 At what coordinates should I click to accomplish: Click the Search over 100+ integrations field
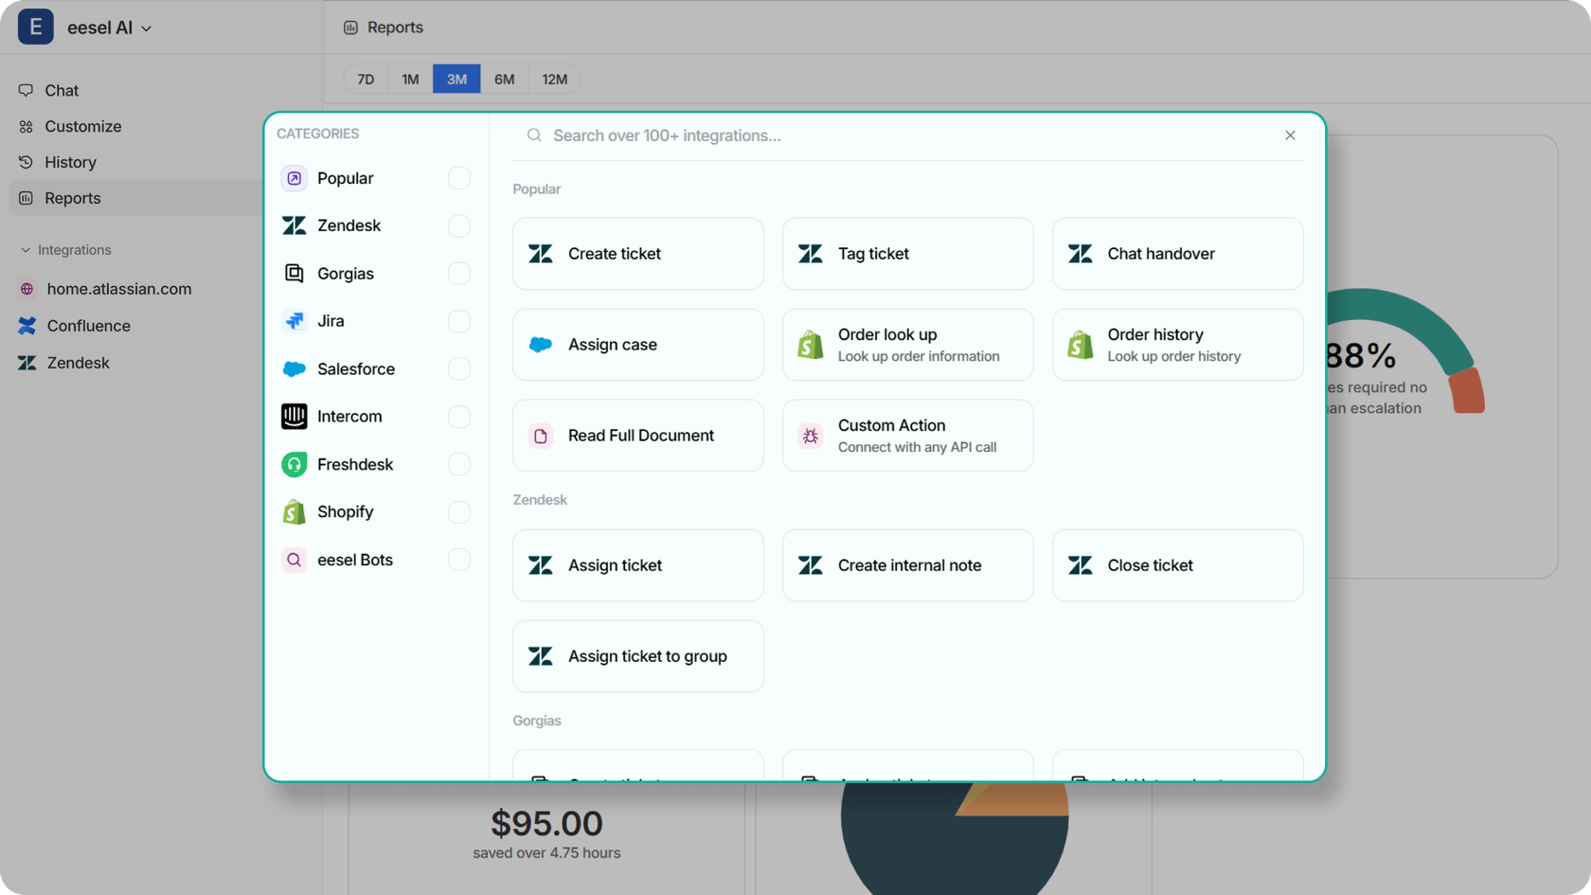(900, 135)
